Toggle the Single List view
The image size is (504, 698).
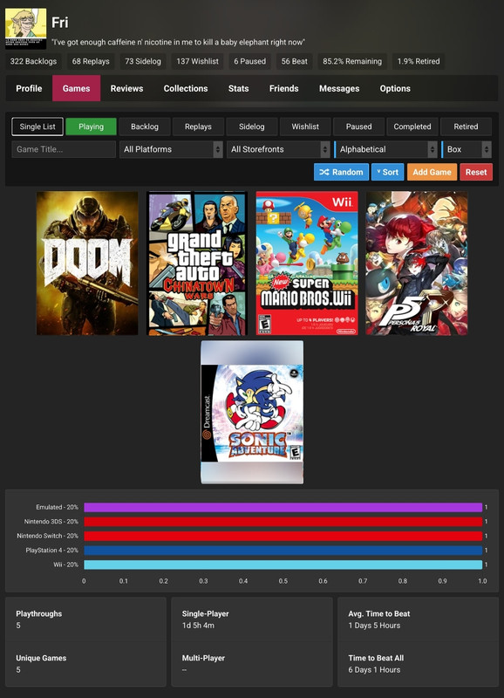tap(37, 127)
